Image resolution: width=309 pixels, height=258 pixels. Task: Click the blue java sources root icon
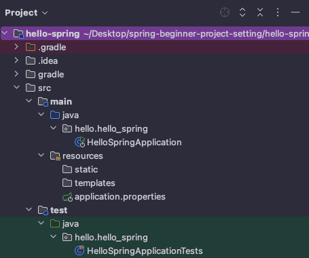pos(55,115)
